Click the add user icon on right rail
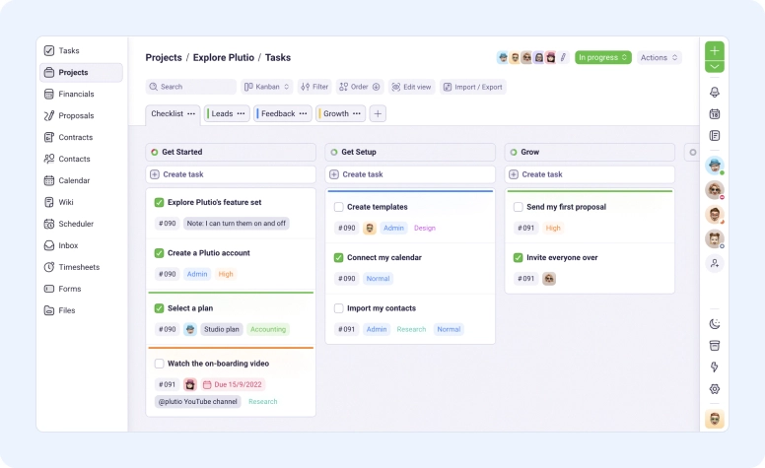The height and width of the screenshot is (468, 765). click(x=715, y=264)
